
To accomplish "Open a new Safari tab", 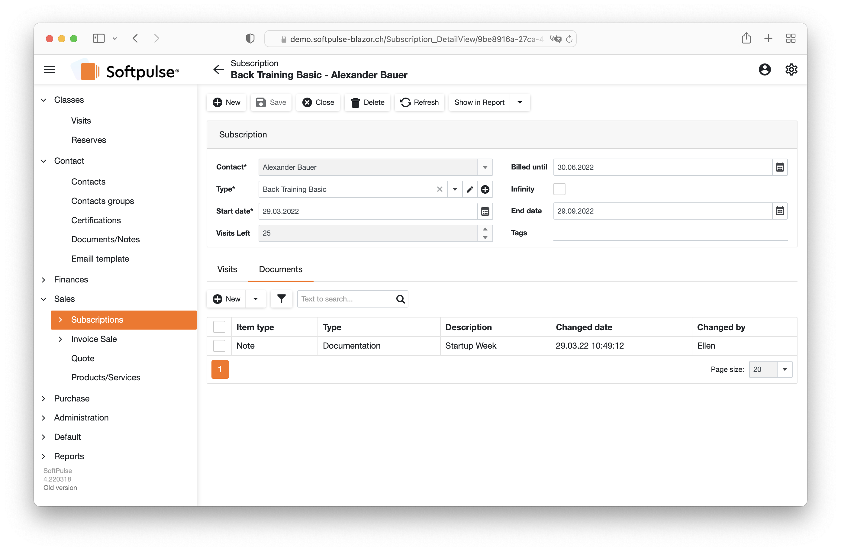I will coord(768,38).
